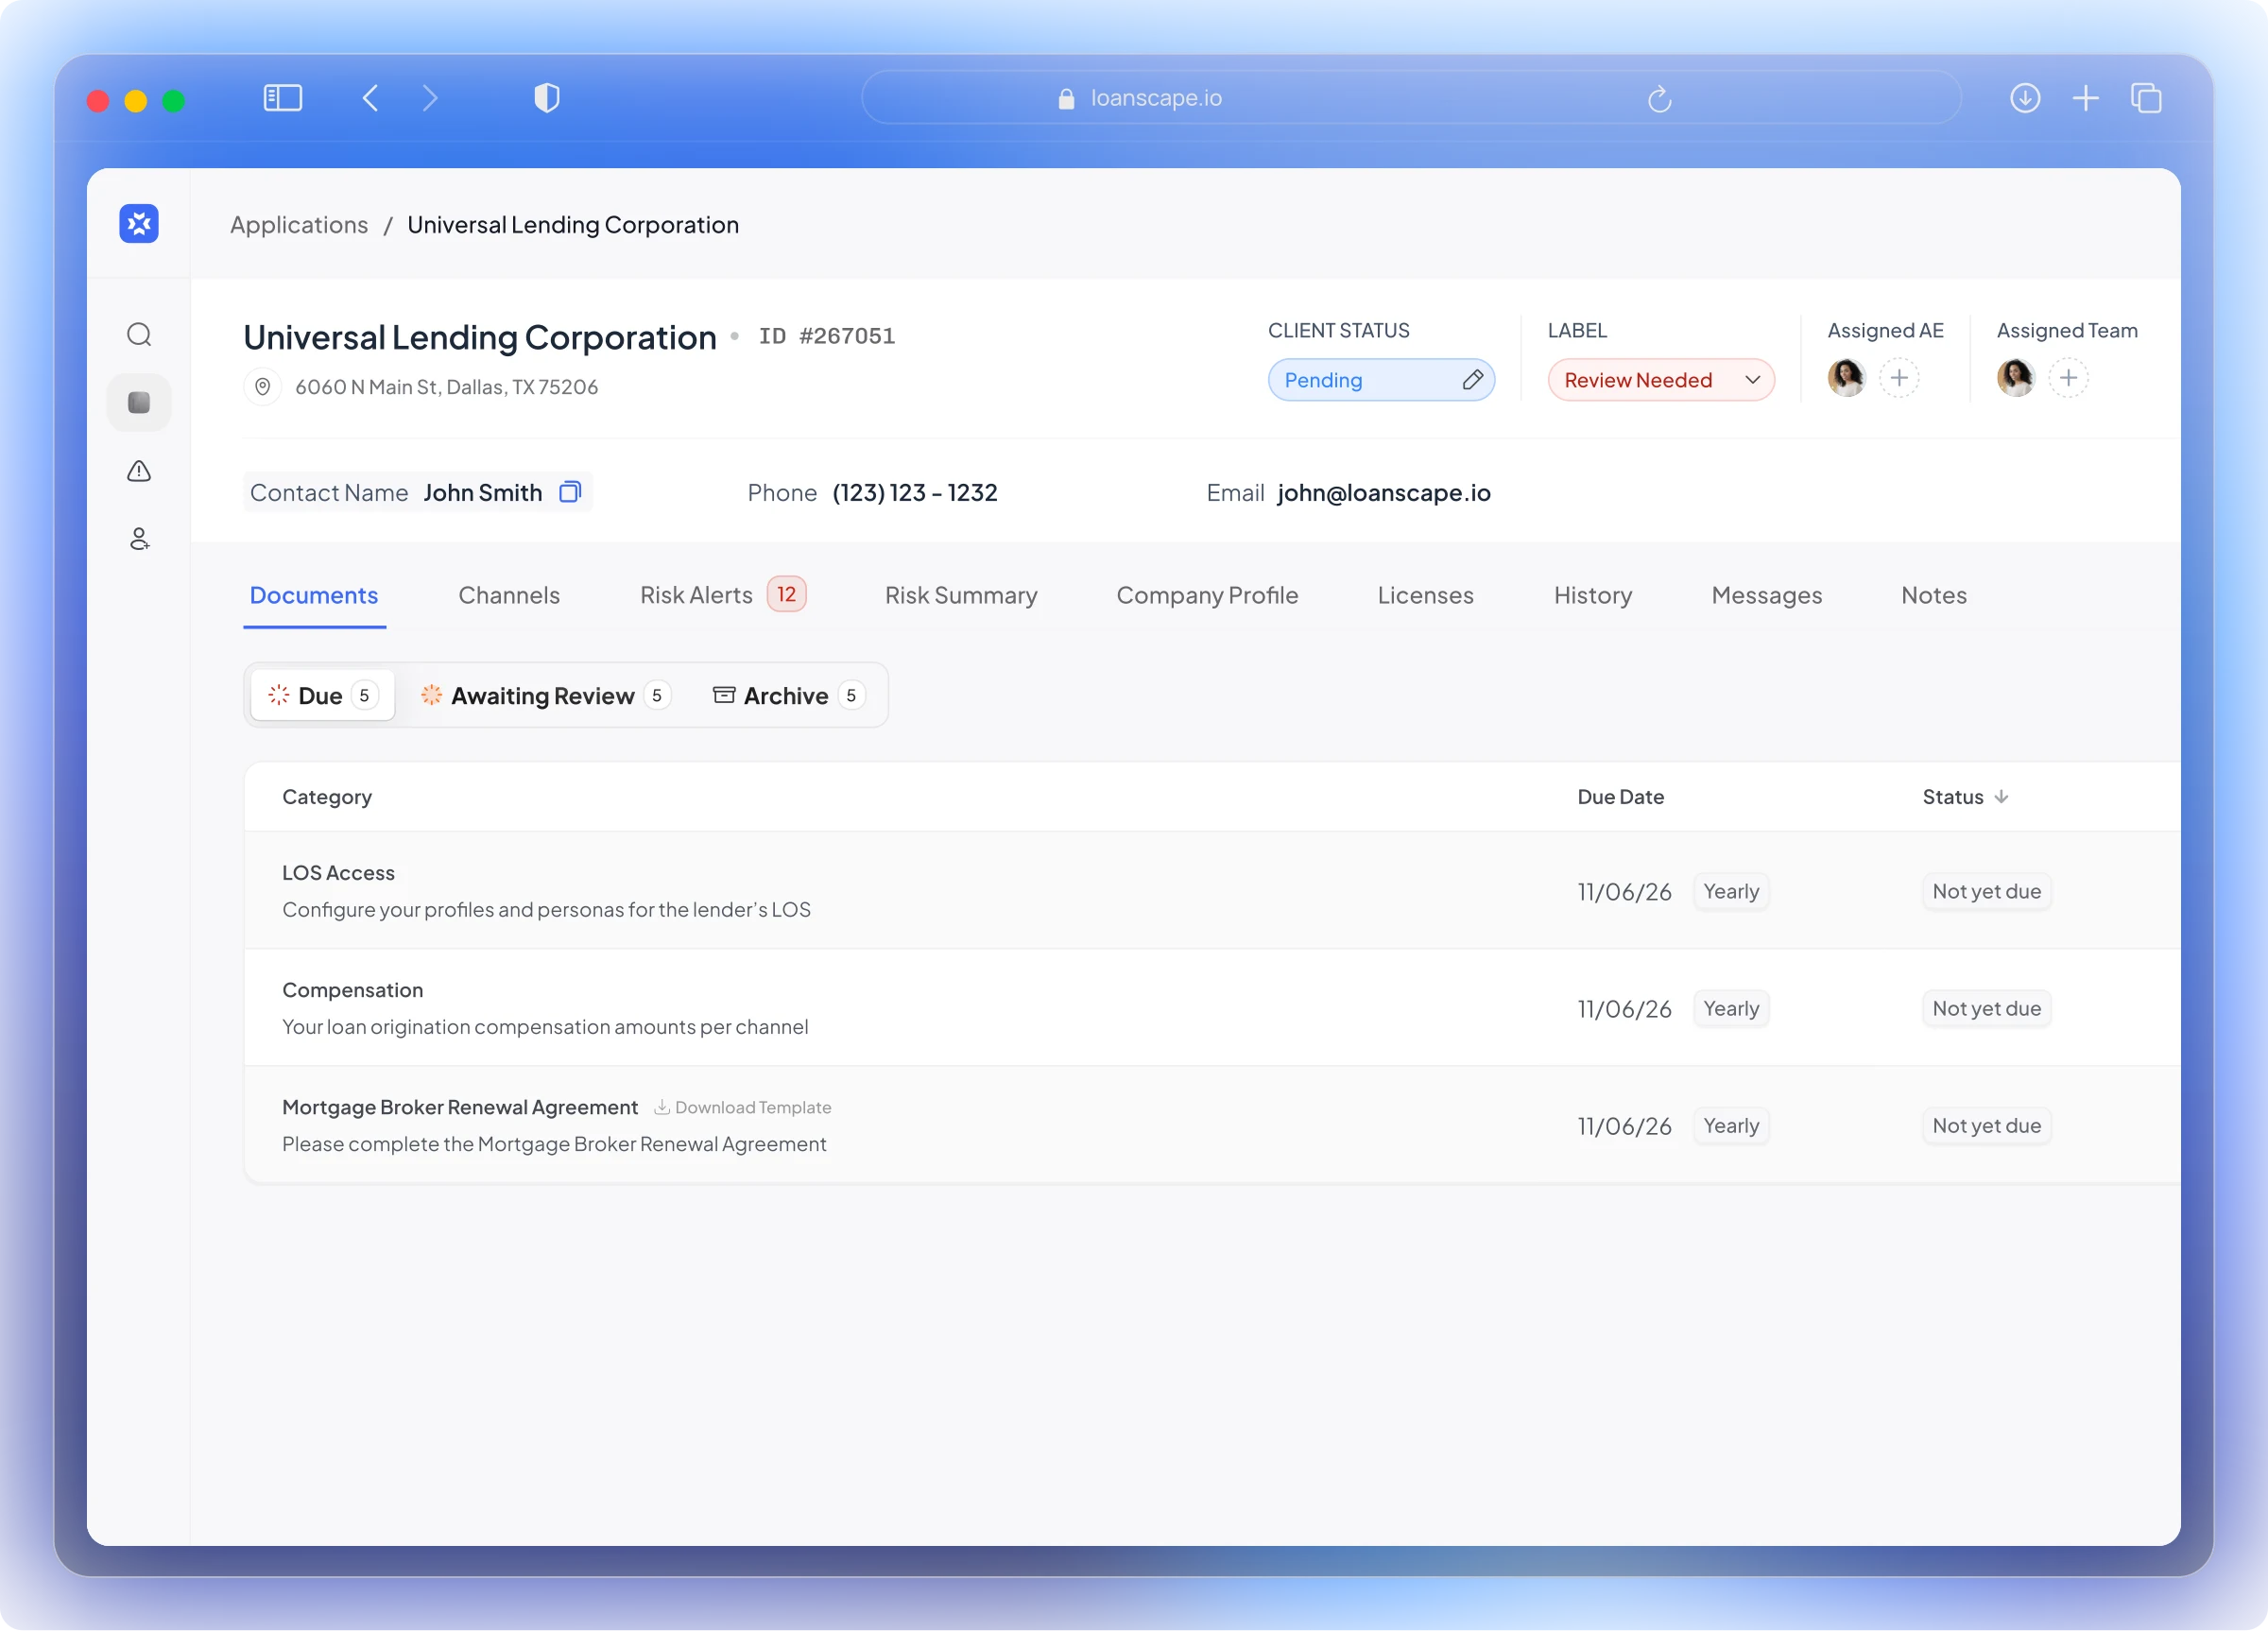Go forward with the browser forward arrow
Screen dimensions: 2268x1631
(430, 98)
